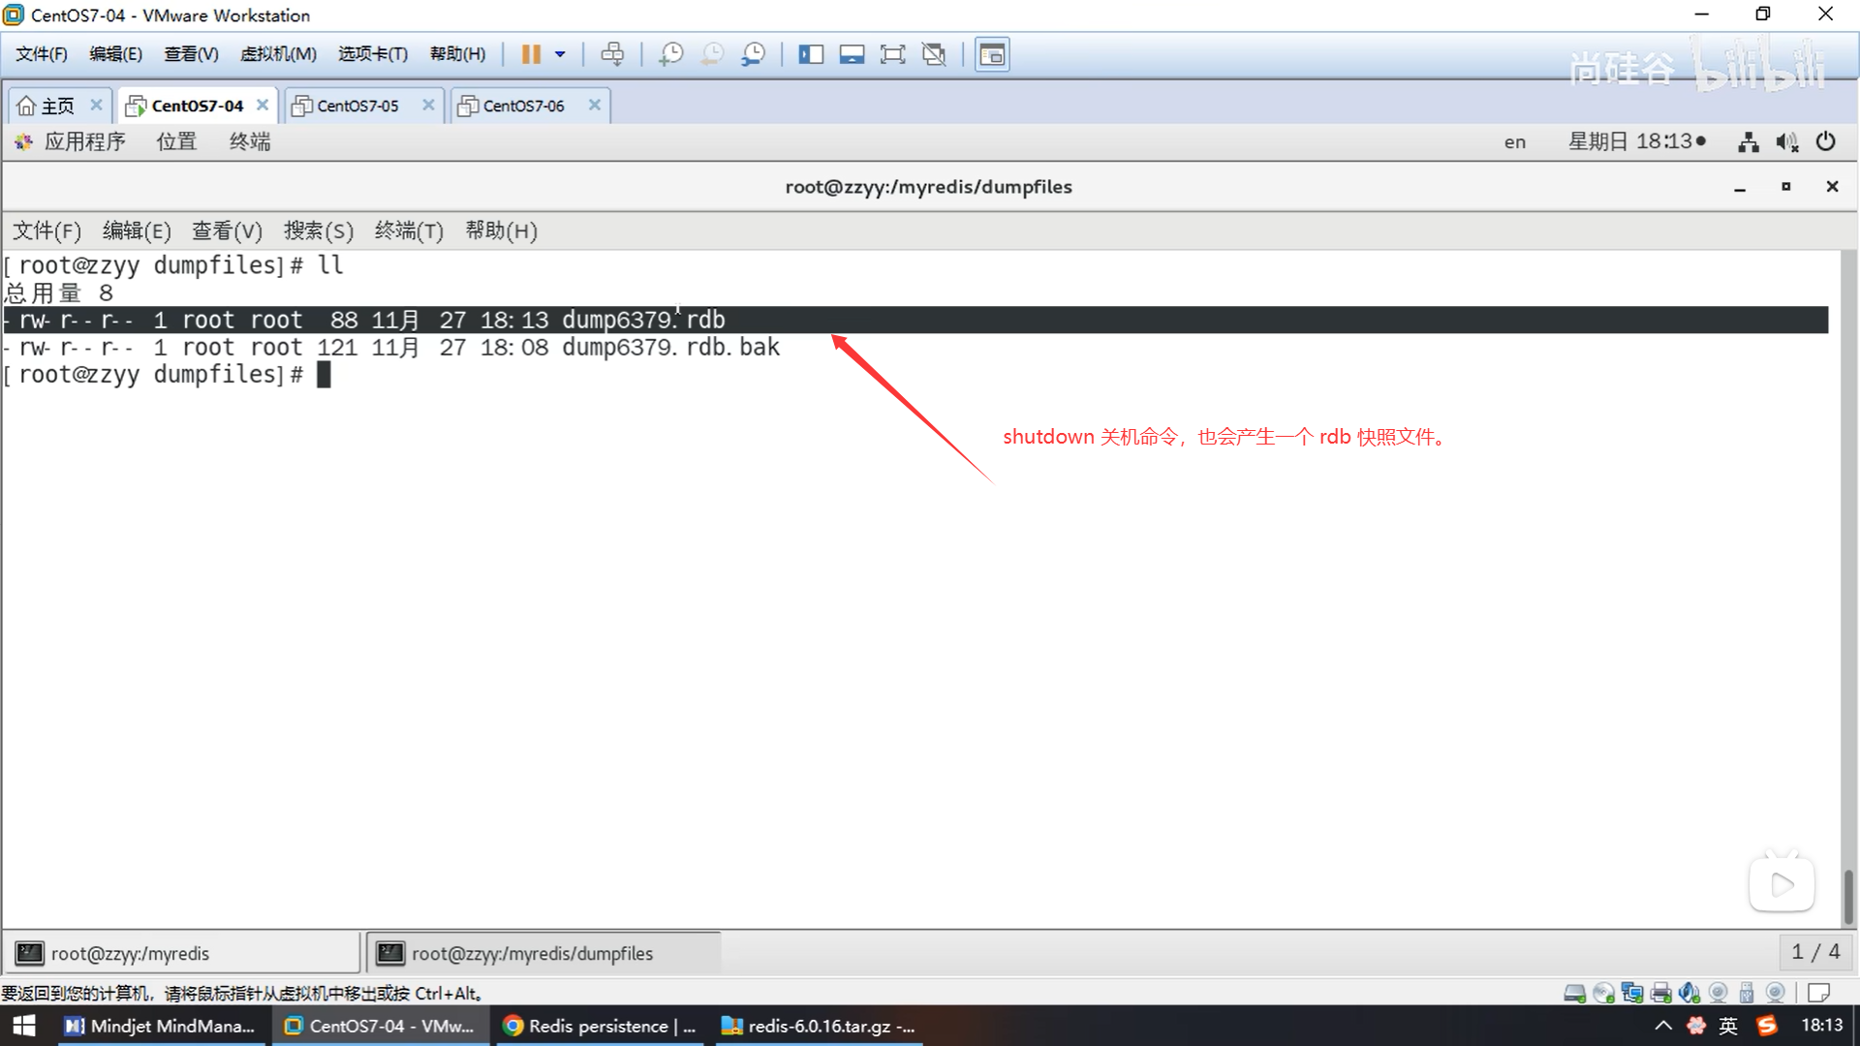Open the terminal 搜索(S) menu
This screenshot has width=1860, height=1046.
tap(318, 231)
